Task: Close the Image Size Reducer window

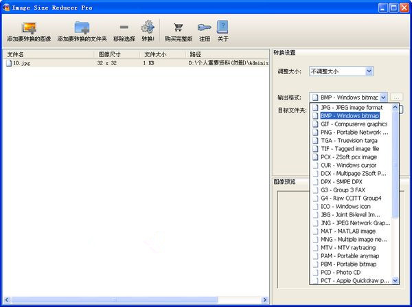Action: 404,8
